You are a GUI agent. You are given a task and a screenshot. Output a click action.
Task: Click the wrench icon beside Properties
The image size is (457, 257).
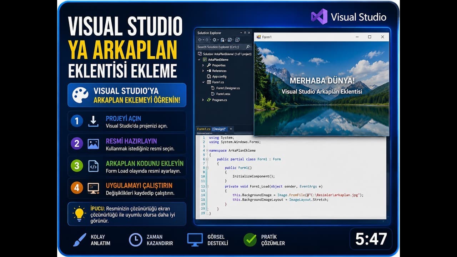(x=209, y=65)
